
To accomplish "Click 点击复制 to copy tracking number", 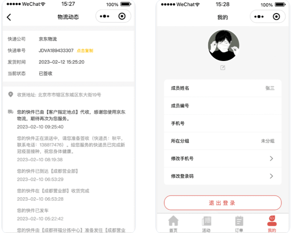I will click(85, 51).
